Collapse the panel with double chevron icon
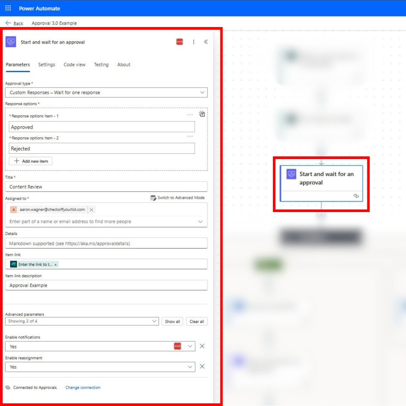This screenshot has width=406, height=406. pyautogui.click(x=206, y=42)
